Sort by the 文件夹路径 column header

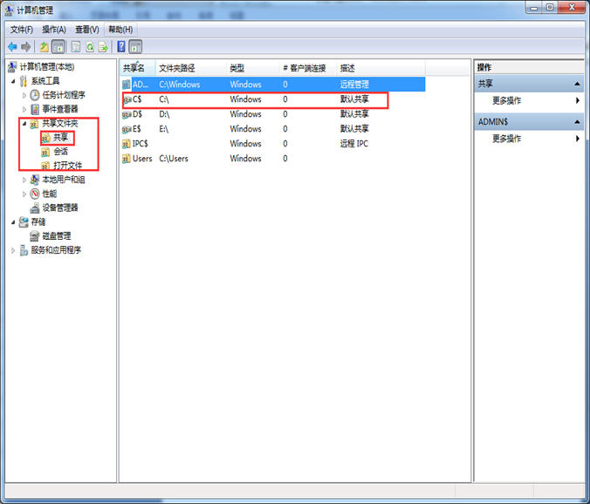click(176, 68)
